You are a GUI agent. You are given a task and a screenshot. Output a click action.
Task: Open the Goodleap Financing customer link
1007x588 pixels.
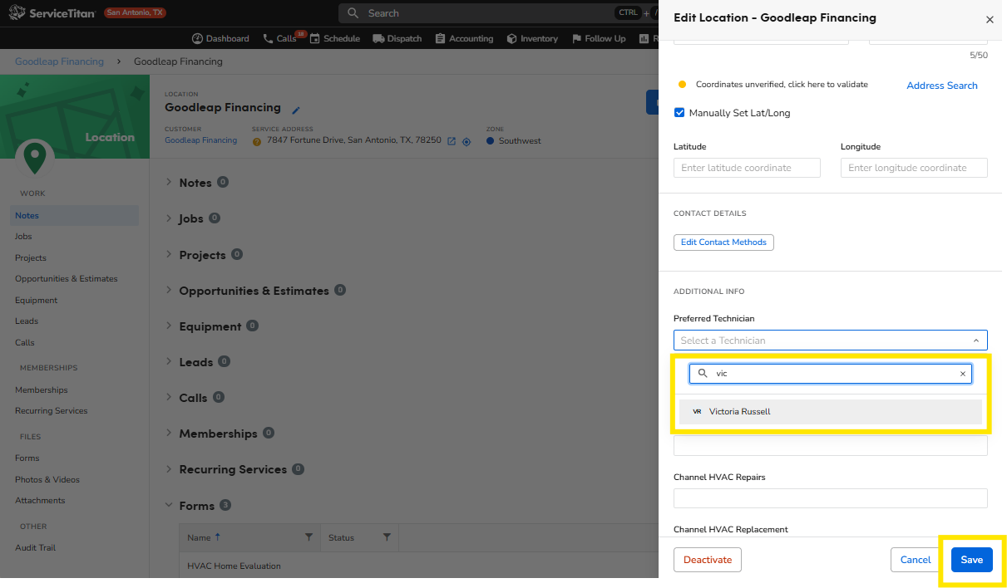coord(200,140)
